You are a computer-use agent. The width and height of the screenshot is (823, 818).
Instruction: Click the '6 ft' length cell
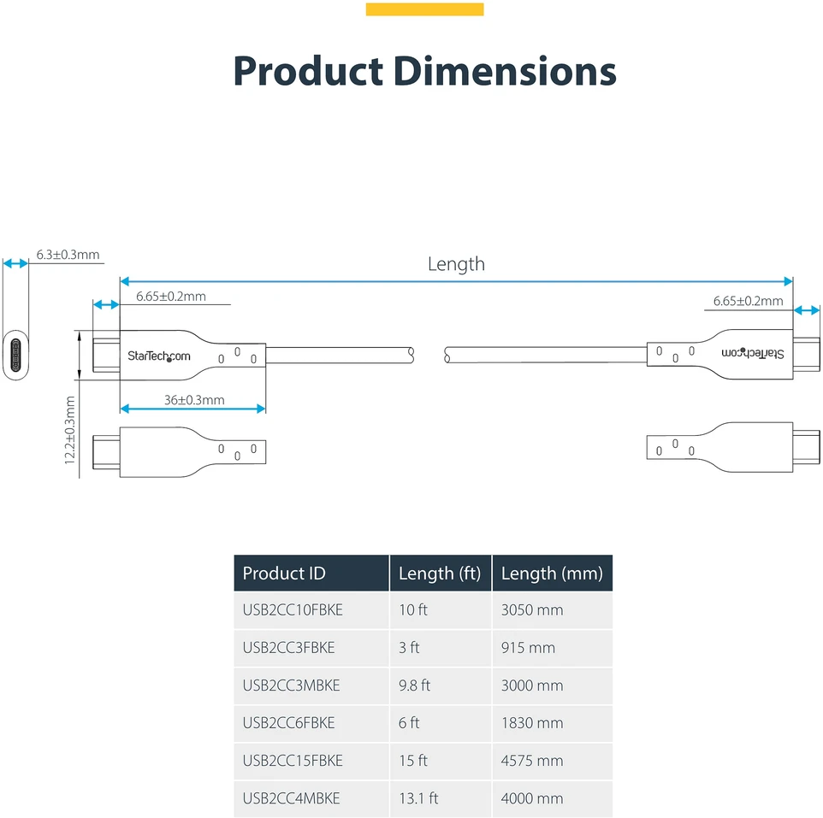click(x=441, y=723)
